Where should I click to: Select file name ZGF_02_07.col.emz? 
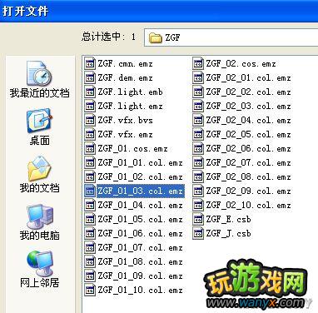click(248, 163)
